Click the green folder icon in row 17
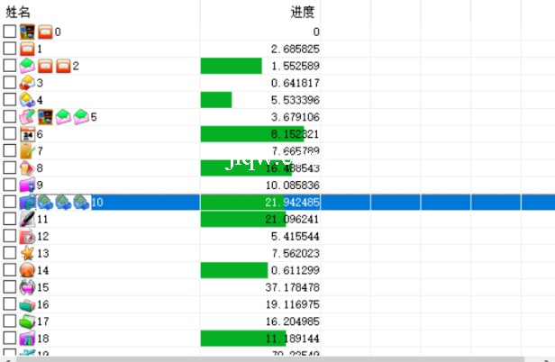Viewport: 555px width, 362px height. coord(27,321)
